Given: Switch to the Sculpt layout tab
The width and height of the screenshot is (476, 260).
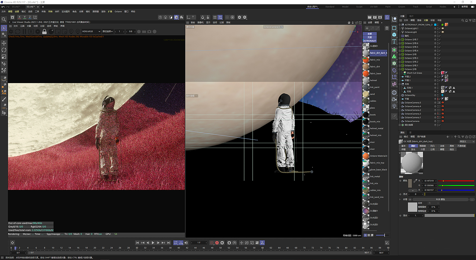Looking at the screenshot, I should click(x=359, y=7).
